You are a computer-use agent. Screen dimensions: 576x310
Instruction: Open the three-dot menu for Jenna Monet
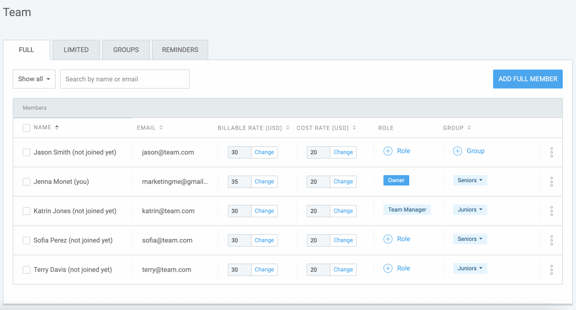pos(551,182)
